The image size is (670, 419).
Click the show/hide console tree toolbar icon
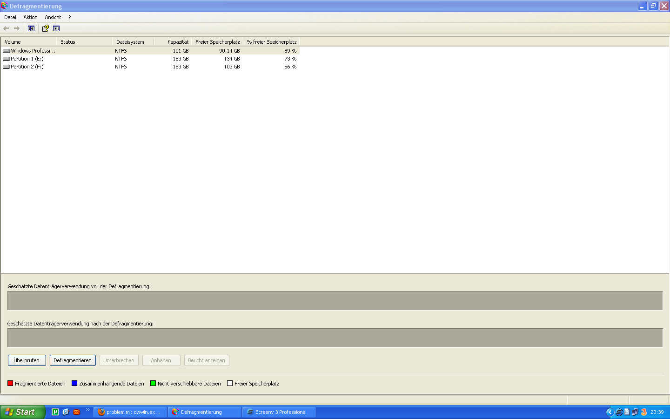click(31, 28)
